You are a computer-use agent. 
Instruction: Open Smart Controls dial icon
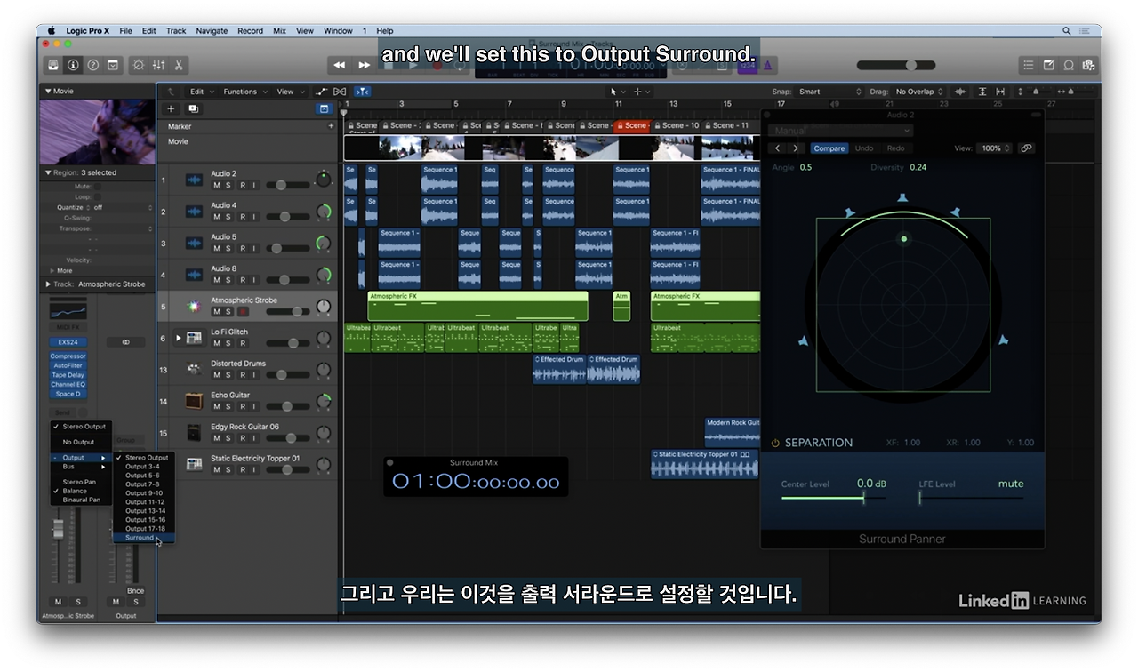coord(139,65)
